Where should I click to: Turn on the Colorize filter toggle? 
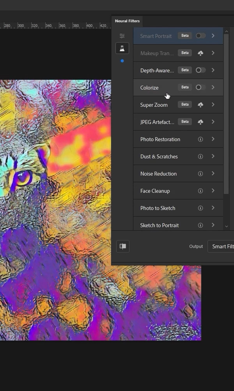(200, 87)
